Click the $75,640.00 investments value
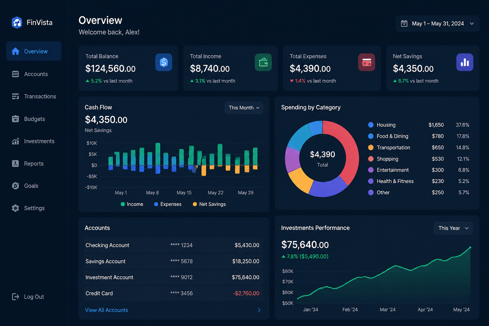 [x=305, y=244]
